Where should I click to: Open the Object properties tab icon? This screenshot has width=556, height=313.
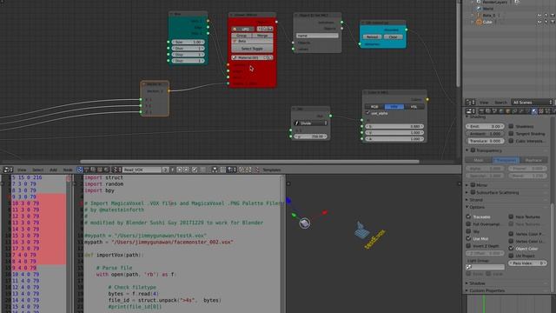tap(507, 111)
